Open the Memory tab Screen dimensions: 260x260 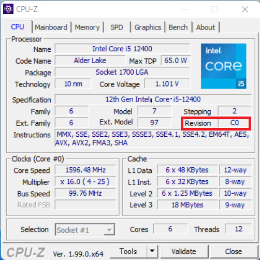(88, 27)
